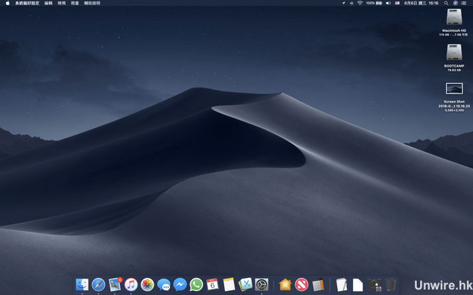
Task: Open the 檢視 menu
Action: [62, 3]
